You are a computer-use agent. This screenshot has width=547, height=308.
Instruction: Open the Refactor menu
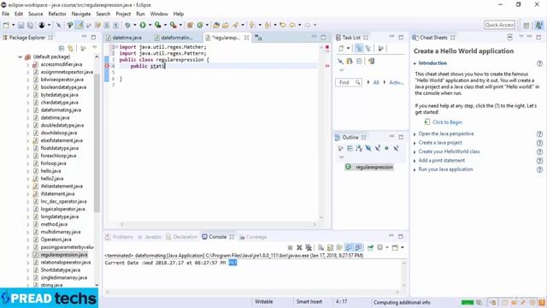(x=57, y=14)
